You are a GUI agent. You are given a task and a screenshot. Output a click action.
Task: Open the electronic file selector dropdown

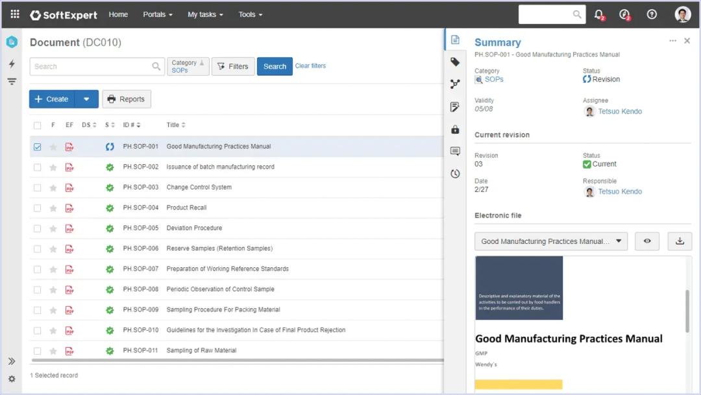pyautogui.click(x=550, y=241)
